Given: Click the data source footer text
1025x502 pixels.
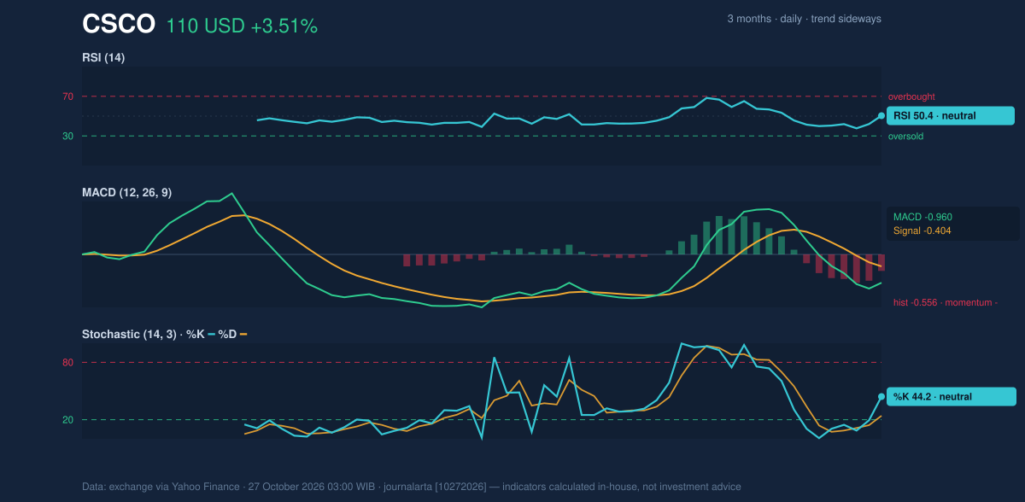Looking at the screenshot, I should click(x=412, y=487).
